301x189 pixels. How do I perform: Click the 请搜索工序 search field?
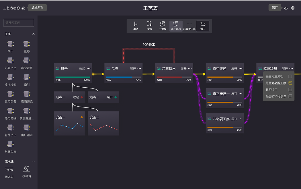click(19, 23)
